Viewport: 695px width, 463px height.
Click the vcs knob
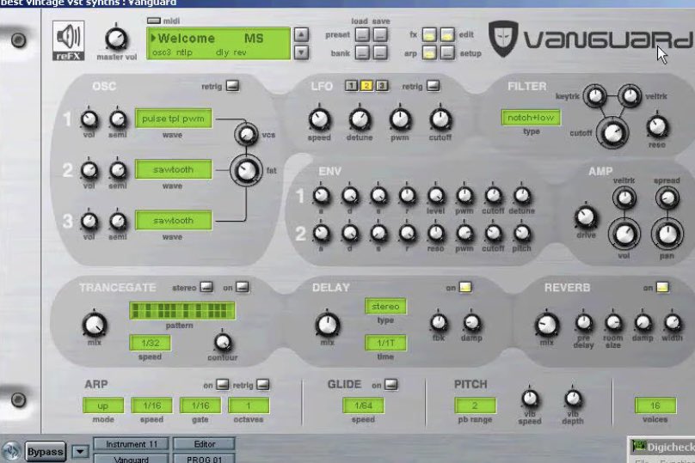pos(246,135)
